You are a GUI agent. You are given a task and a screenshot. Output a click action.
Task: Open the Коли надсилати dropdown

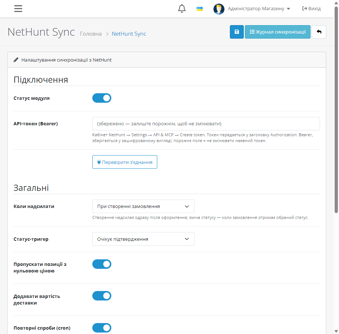click(143, 206)
